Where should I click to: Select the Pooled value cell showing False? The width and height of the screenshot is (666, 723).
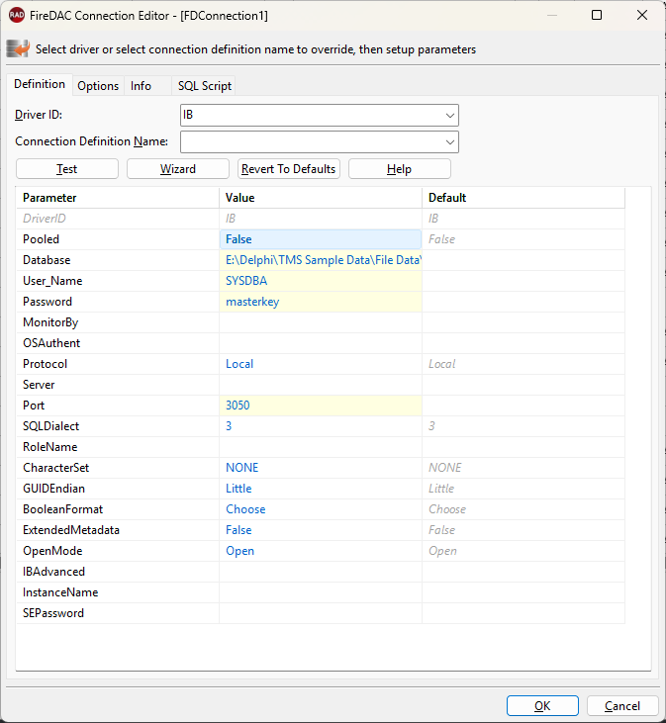tap(320, 239)
